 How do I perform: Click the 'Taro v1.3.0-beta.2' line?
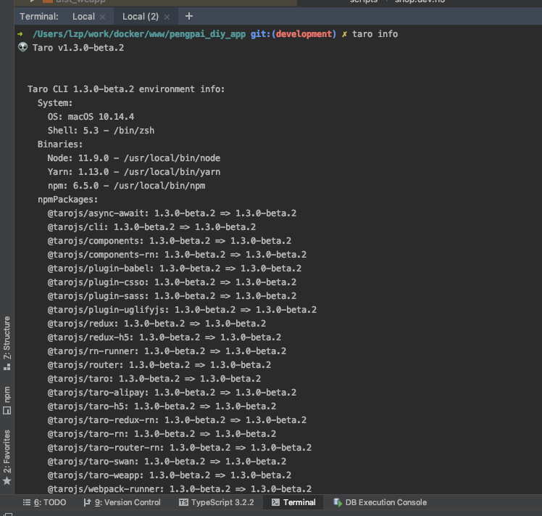[x=78, y=48]
